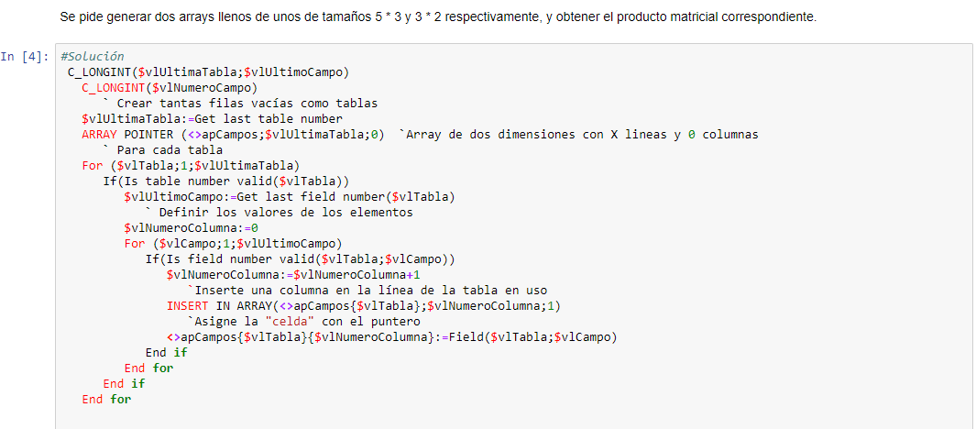The width and height of the screenshot is (976, 429).
Task: Click the In [4] cell prompt
Action: tap(24, 57)
